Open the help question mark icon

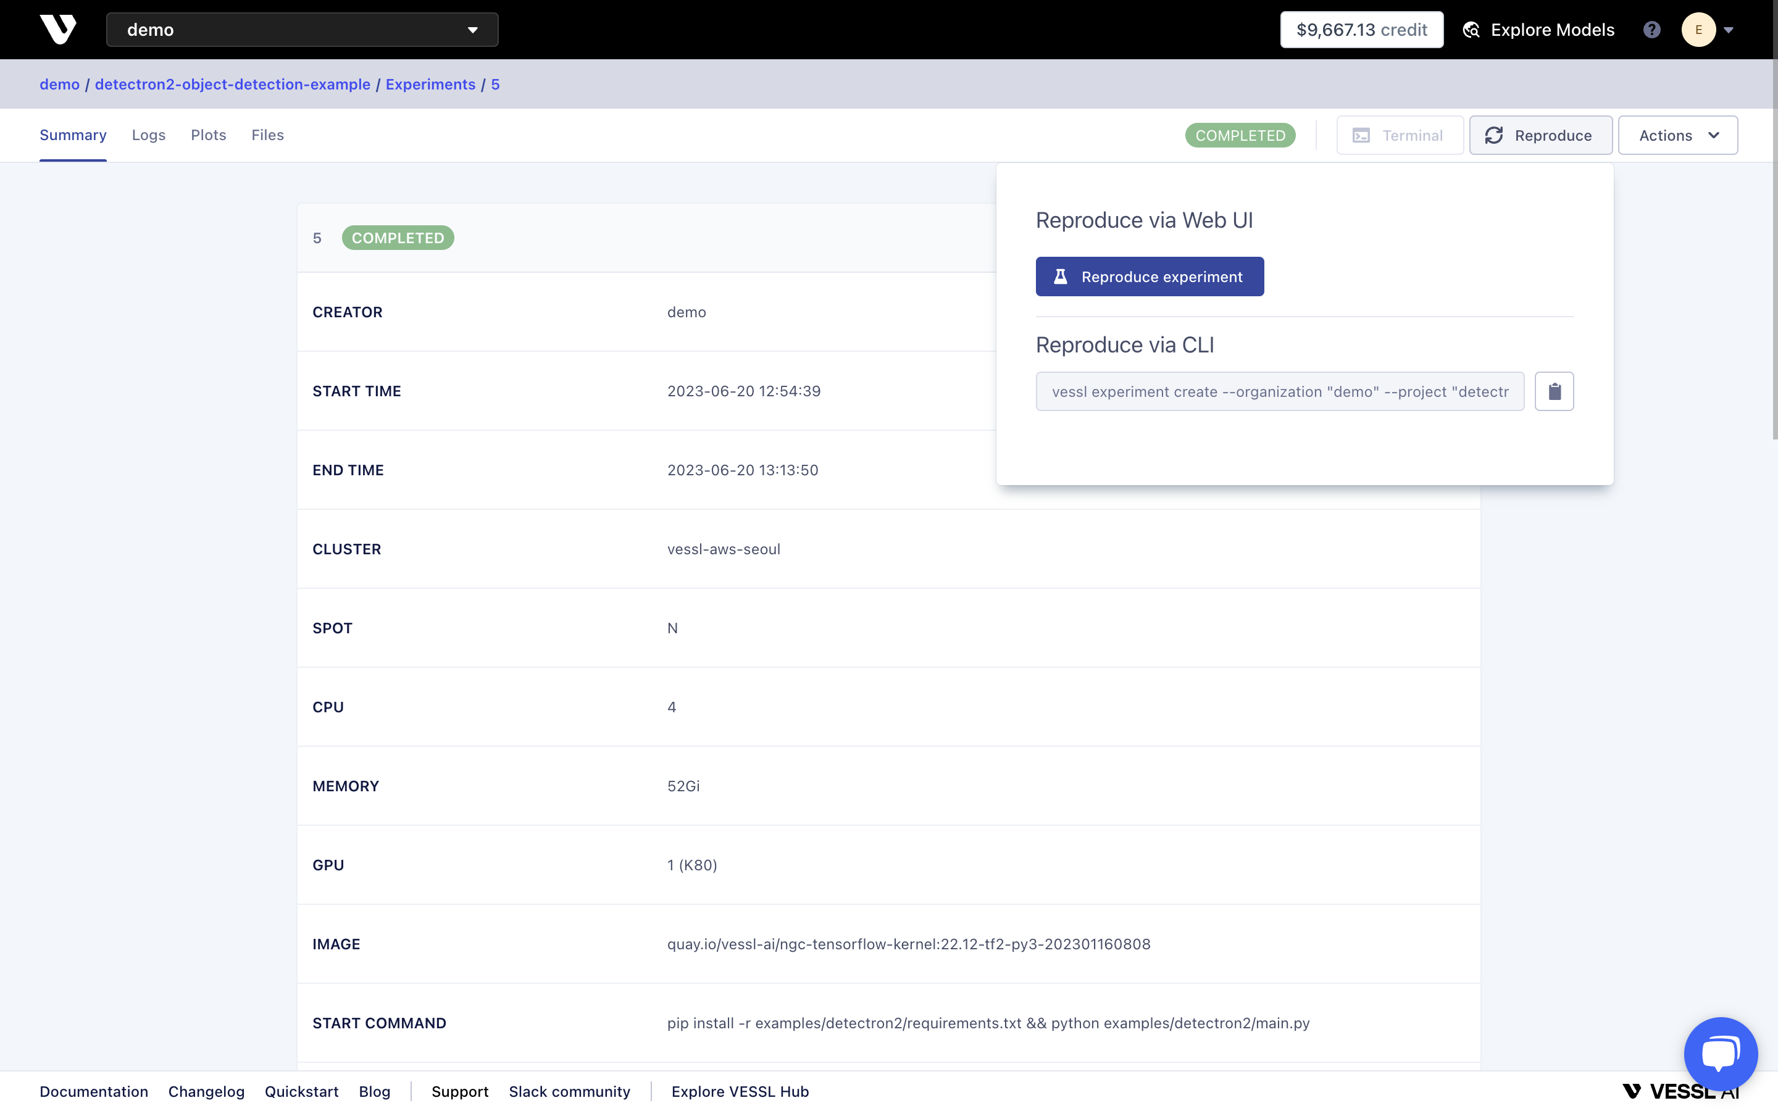pyautogui.click(x=1651, y=30)
